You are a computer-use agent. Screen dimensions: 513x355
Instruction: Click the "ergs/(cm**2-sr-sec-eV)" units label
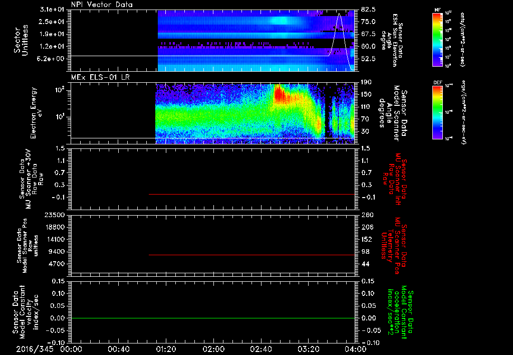click(x=463, y=112)
